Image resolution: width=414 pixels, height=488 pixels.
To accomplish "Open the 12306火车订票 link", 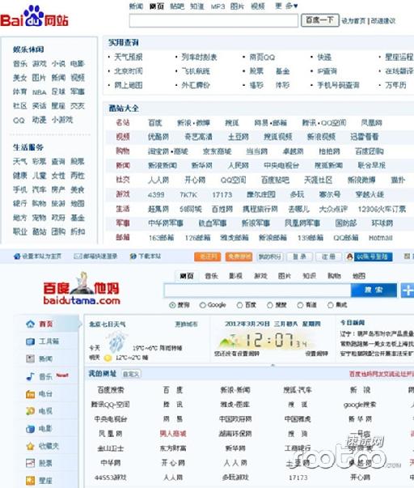I will 382,209.
